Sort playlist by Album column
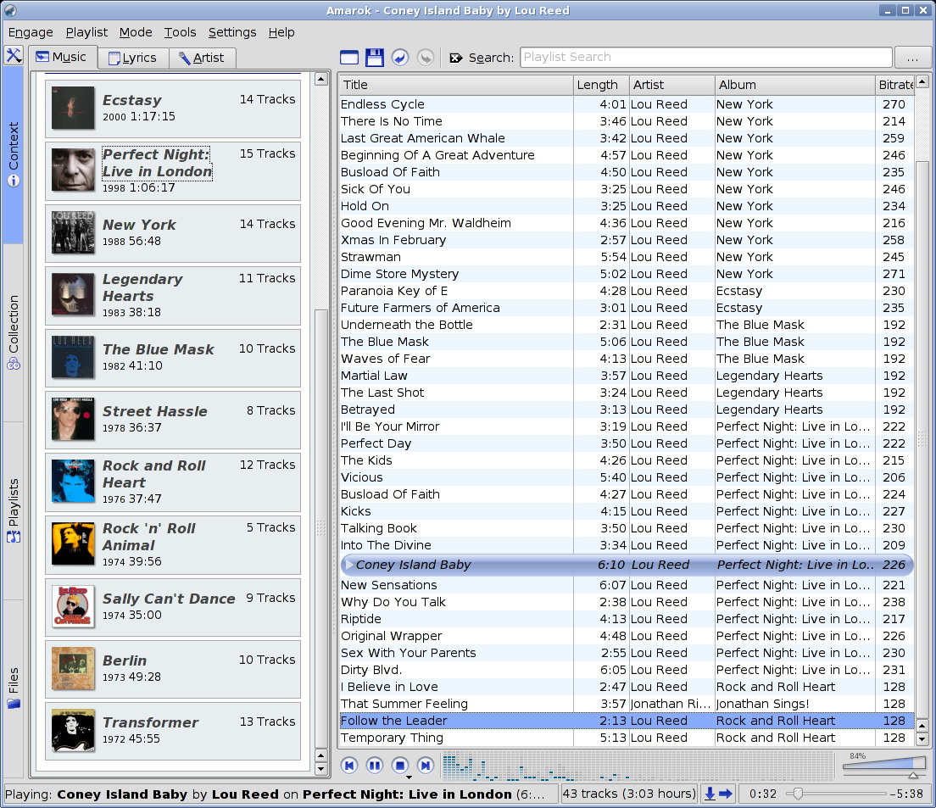Screen dimensions: 936x808 [794, 85]
